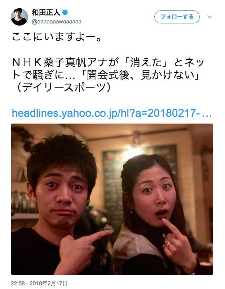
Task: Click the profile avatar picture
Action: [x=19, y=17]
